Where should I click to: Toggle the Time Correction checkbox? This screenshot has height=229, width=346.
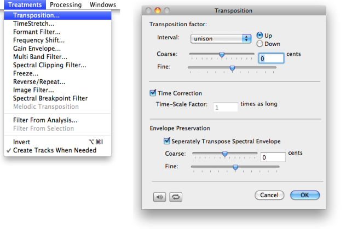click(153, 93)
